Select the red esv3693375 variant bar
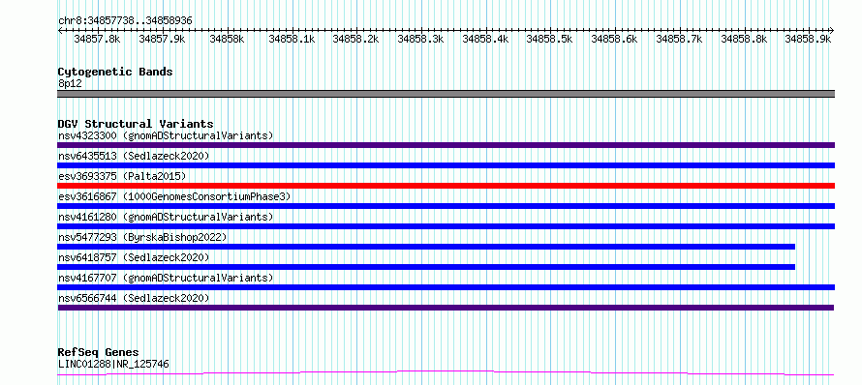Screen dimensions: 862x385 coord(446,186)
